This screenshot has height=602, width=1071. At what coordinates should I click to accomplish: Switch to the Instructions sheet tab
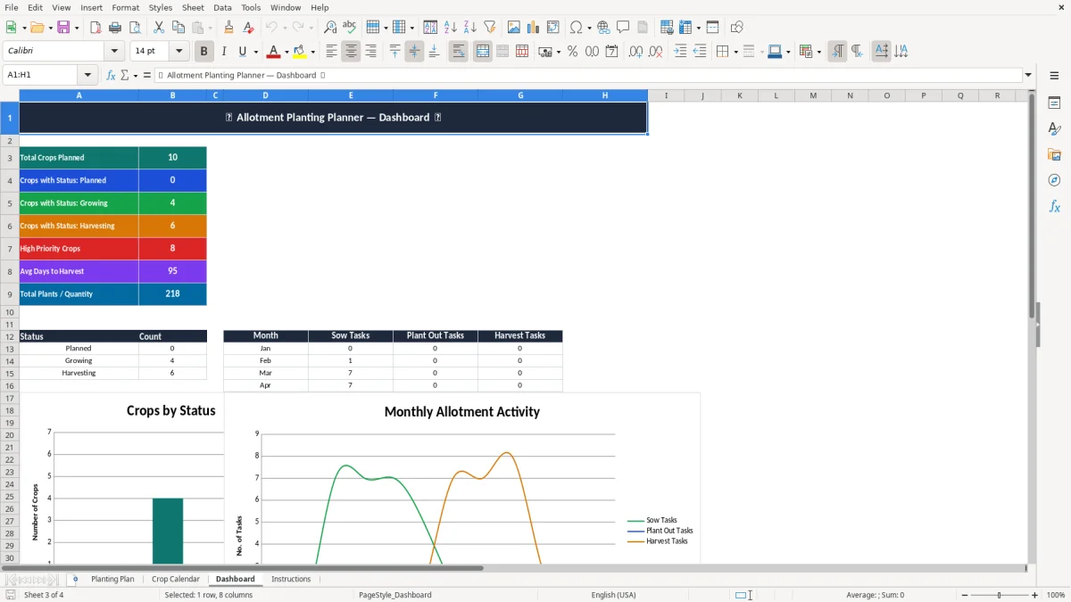[291, 579]
